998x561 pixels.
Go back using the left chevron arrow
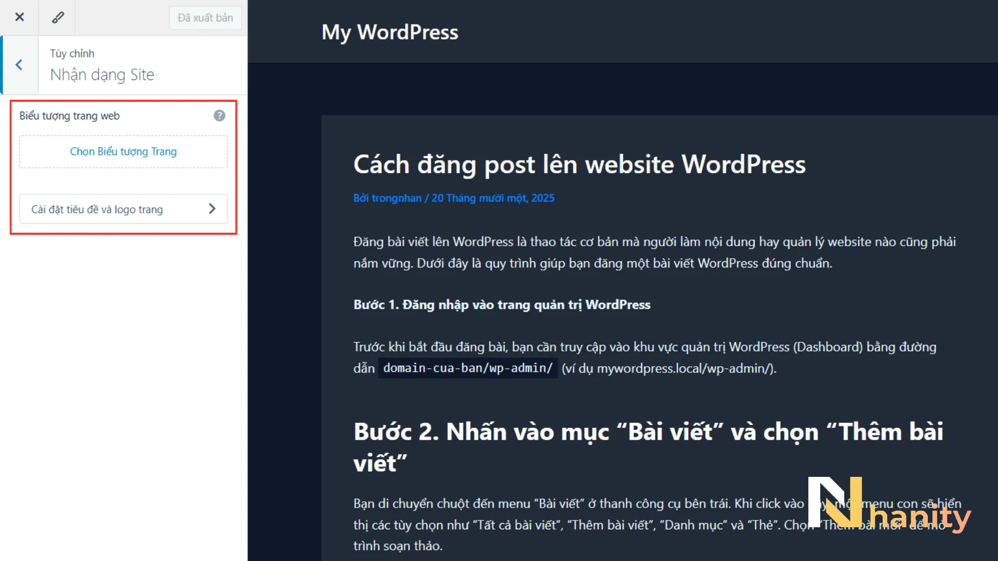pyautogui.click(x=19, y=65)
